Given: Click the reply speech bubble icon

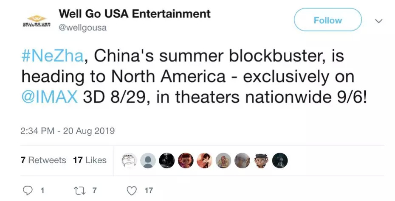Looking at the screenshot, I should pos(28,190).
